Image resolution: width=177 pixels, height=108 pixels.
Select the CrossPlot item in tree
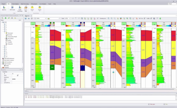pos(10,42)
